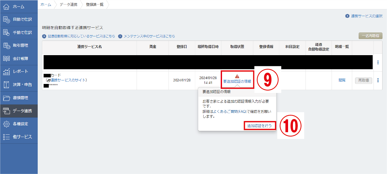Open 証憑自動取得に対応しているサービスはこちら link
This screenshot has width=387, height=174.
pyautogui.click(x=81, y=36)
